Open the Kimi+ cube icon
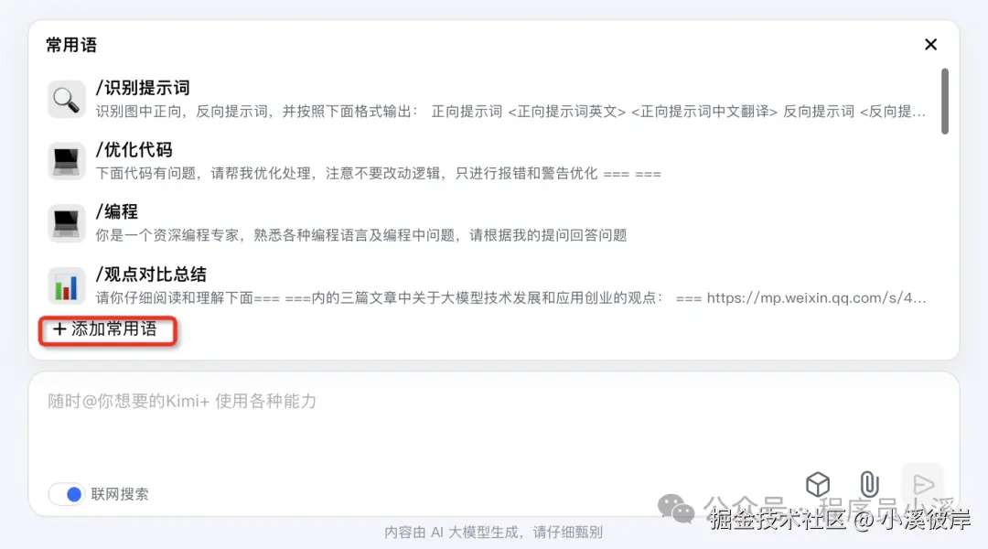988x549 pixels. (818, 485)
